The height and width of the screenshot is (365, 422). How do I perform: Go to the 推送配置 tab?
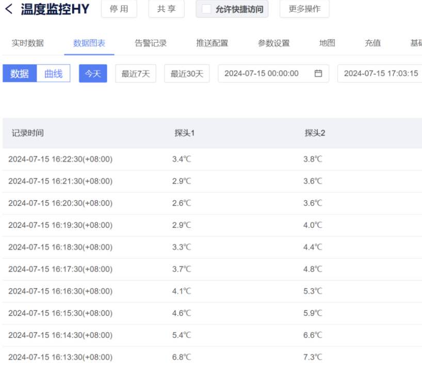click(212, 43)
